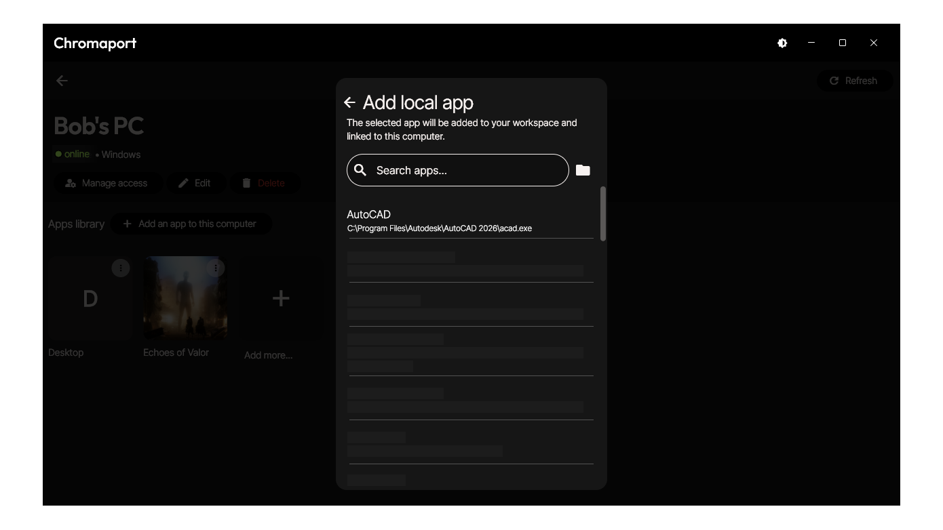Viewport: 943px width, 530px height.
Task: Click the Refresh button
Action: 854,81
